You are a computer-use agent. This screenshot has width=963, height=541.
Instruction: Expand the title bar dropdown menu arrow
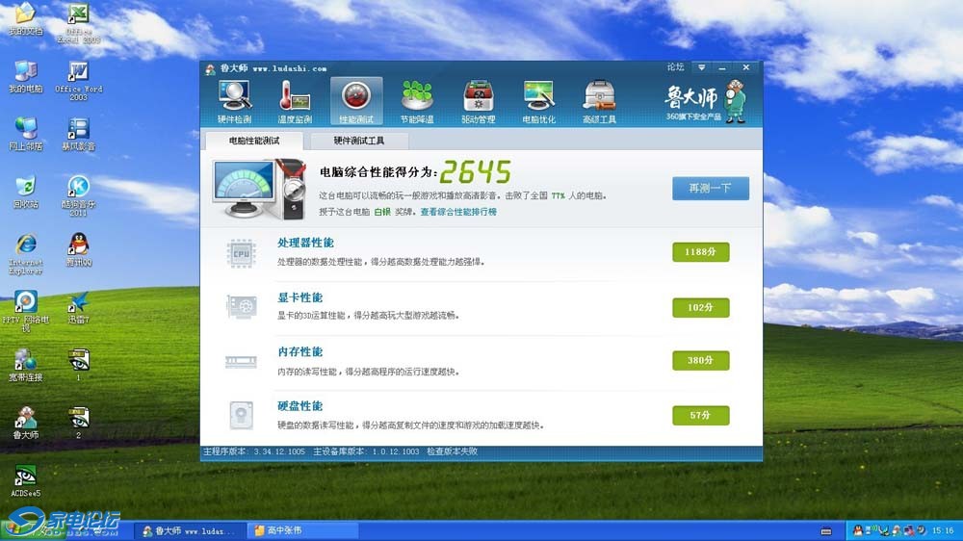point(702,67)
